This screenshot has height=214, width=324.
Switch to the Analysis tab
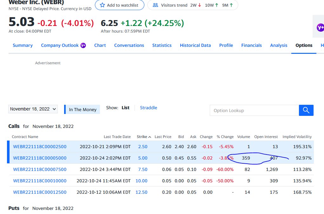(279, 45)
